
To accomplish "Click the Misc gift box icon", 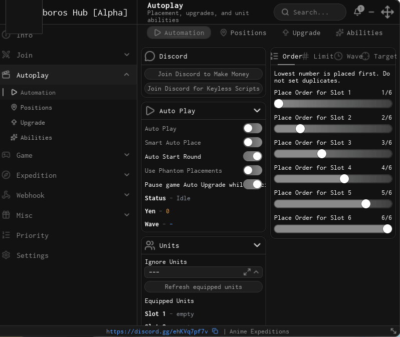I will 6,215.
